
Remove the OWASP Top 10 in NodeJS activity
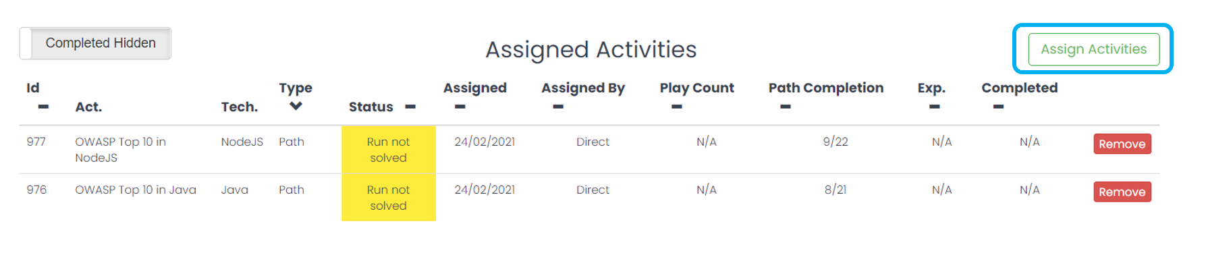click(1122, 144)
